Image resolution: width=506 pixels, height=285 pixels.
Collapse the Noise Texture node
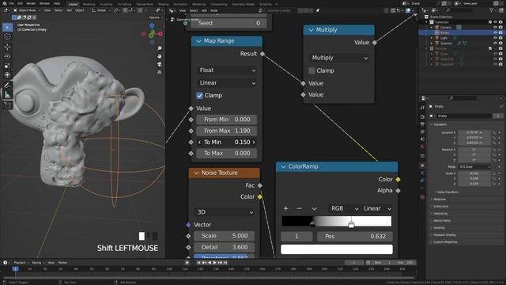pyautogui.click(x=196, y=173)
